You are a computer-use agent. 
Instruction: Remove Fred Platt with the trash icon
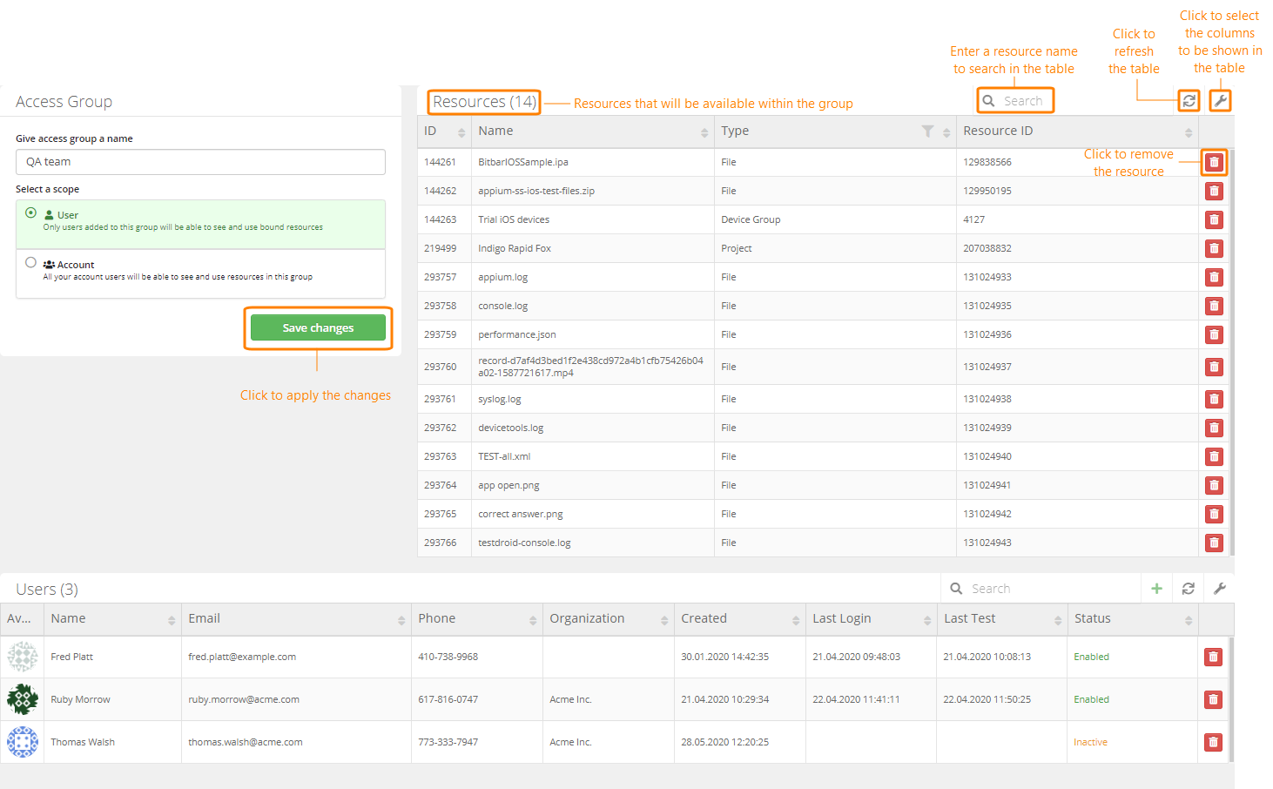[x=1213, y=657]
